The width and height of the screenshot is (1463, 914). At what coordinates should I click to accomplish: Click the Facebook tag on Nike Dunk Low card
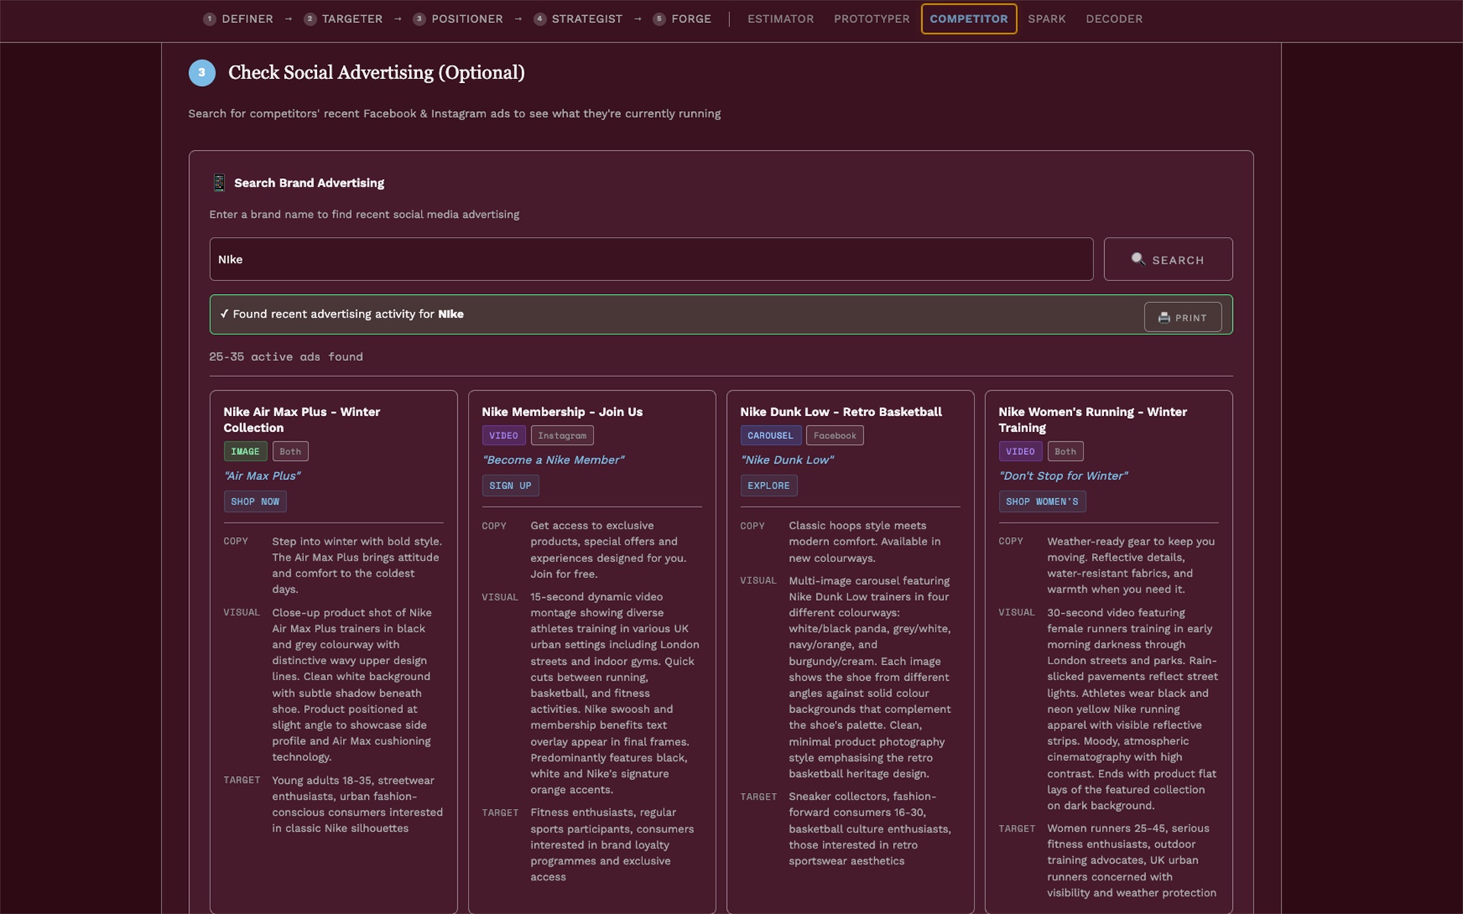point(835,436)
